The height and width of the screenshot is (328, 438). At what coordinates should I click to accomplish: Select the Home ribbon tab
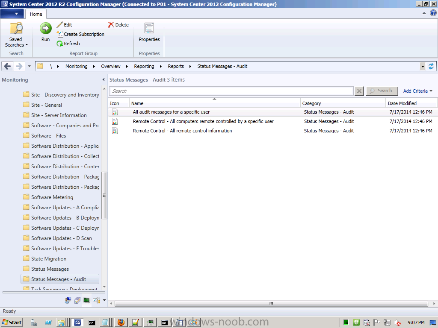pyautogui.click(x=36, y=14)
